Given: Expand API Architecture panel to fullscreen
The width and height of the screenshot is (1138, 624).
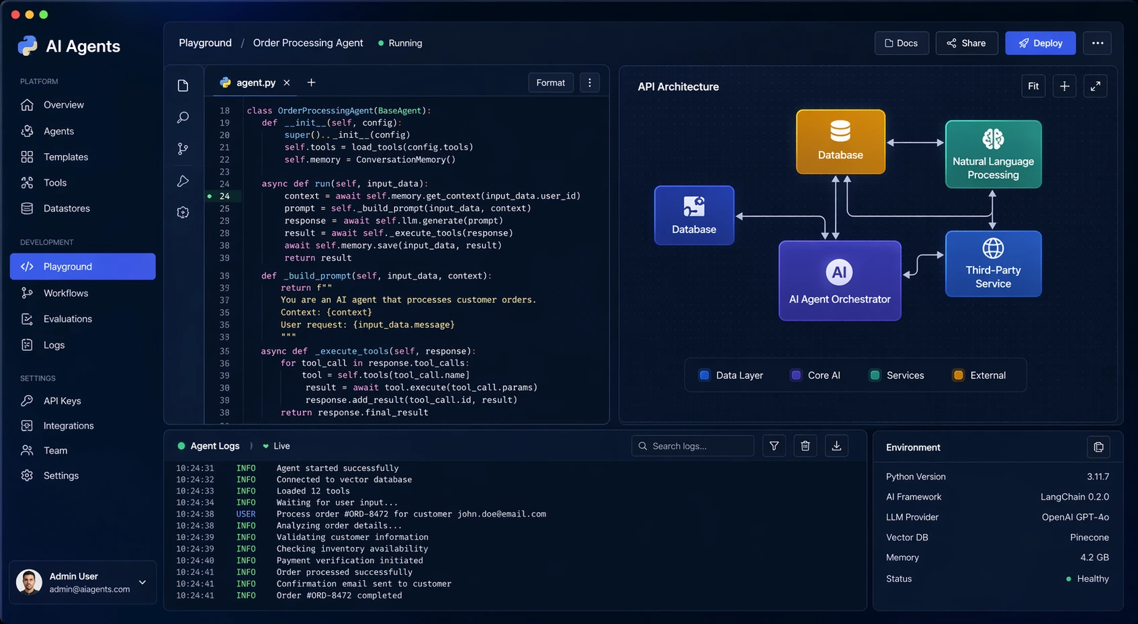Looking at the screenshot, I should coord(1096,86).
